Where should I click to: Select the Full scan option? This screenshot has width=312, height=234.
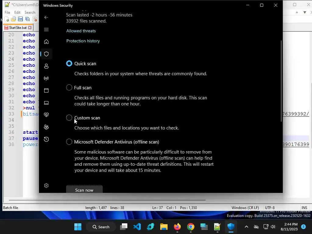coord(69,87)
